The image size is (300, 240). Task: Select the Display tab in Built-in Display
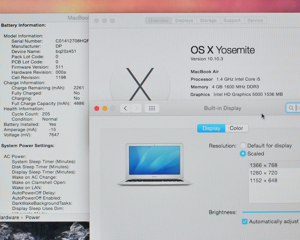tap(211, 128)
